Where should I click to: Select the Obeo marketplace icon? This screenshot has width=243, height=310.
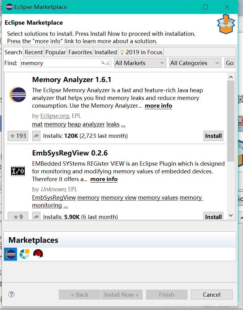click(x=24, y=254)
